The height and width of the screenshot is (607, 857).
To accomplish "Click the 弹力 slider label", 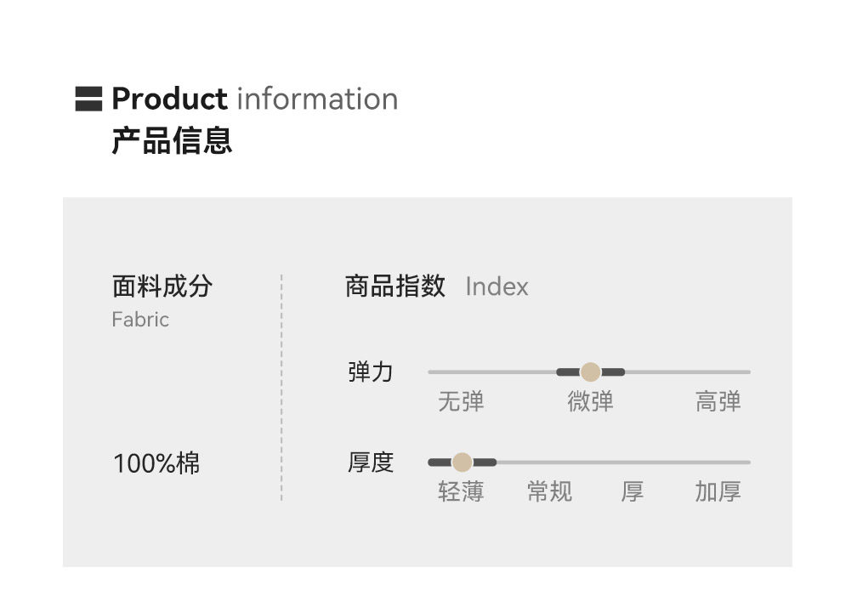I will 370,372.
